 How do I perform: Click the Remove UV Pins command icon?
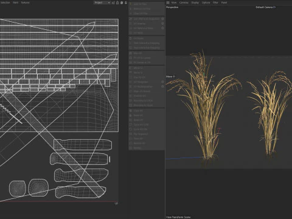[131, 9]
